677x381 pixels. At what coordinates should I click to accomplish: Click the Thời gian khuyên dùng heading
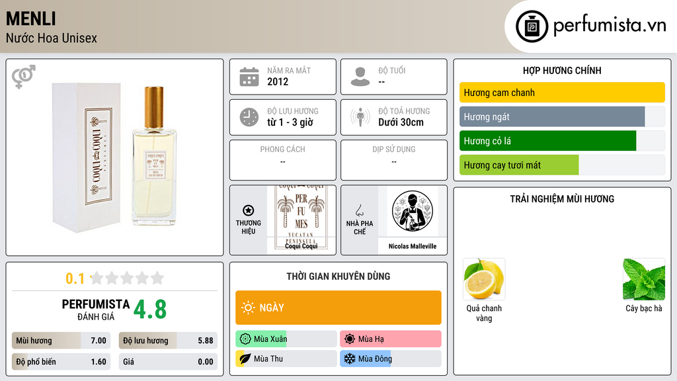coord(338,276)
